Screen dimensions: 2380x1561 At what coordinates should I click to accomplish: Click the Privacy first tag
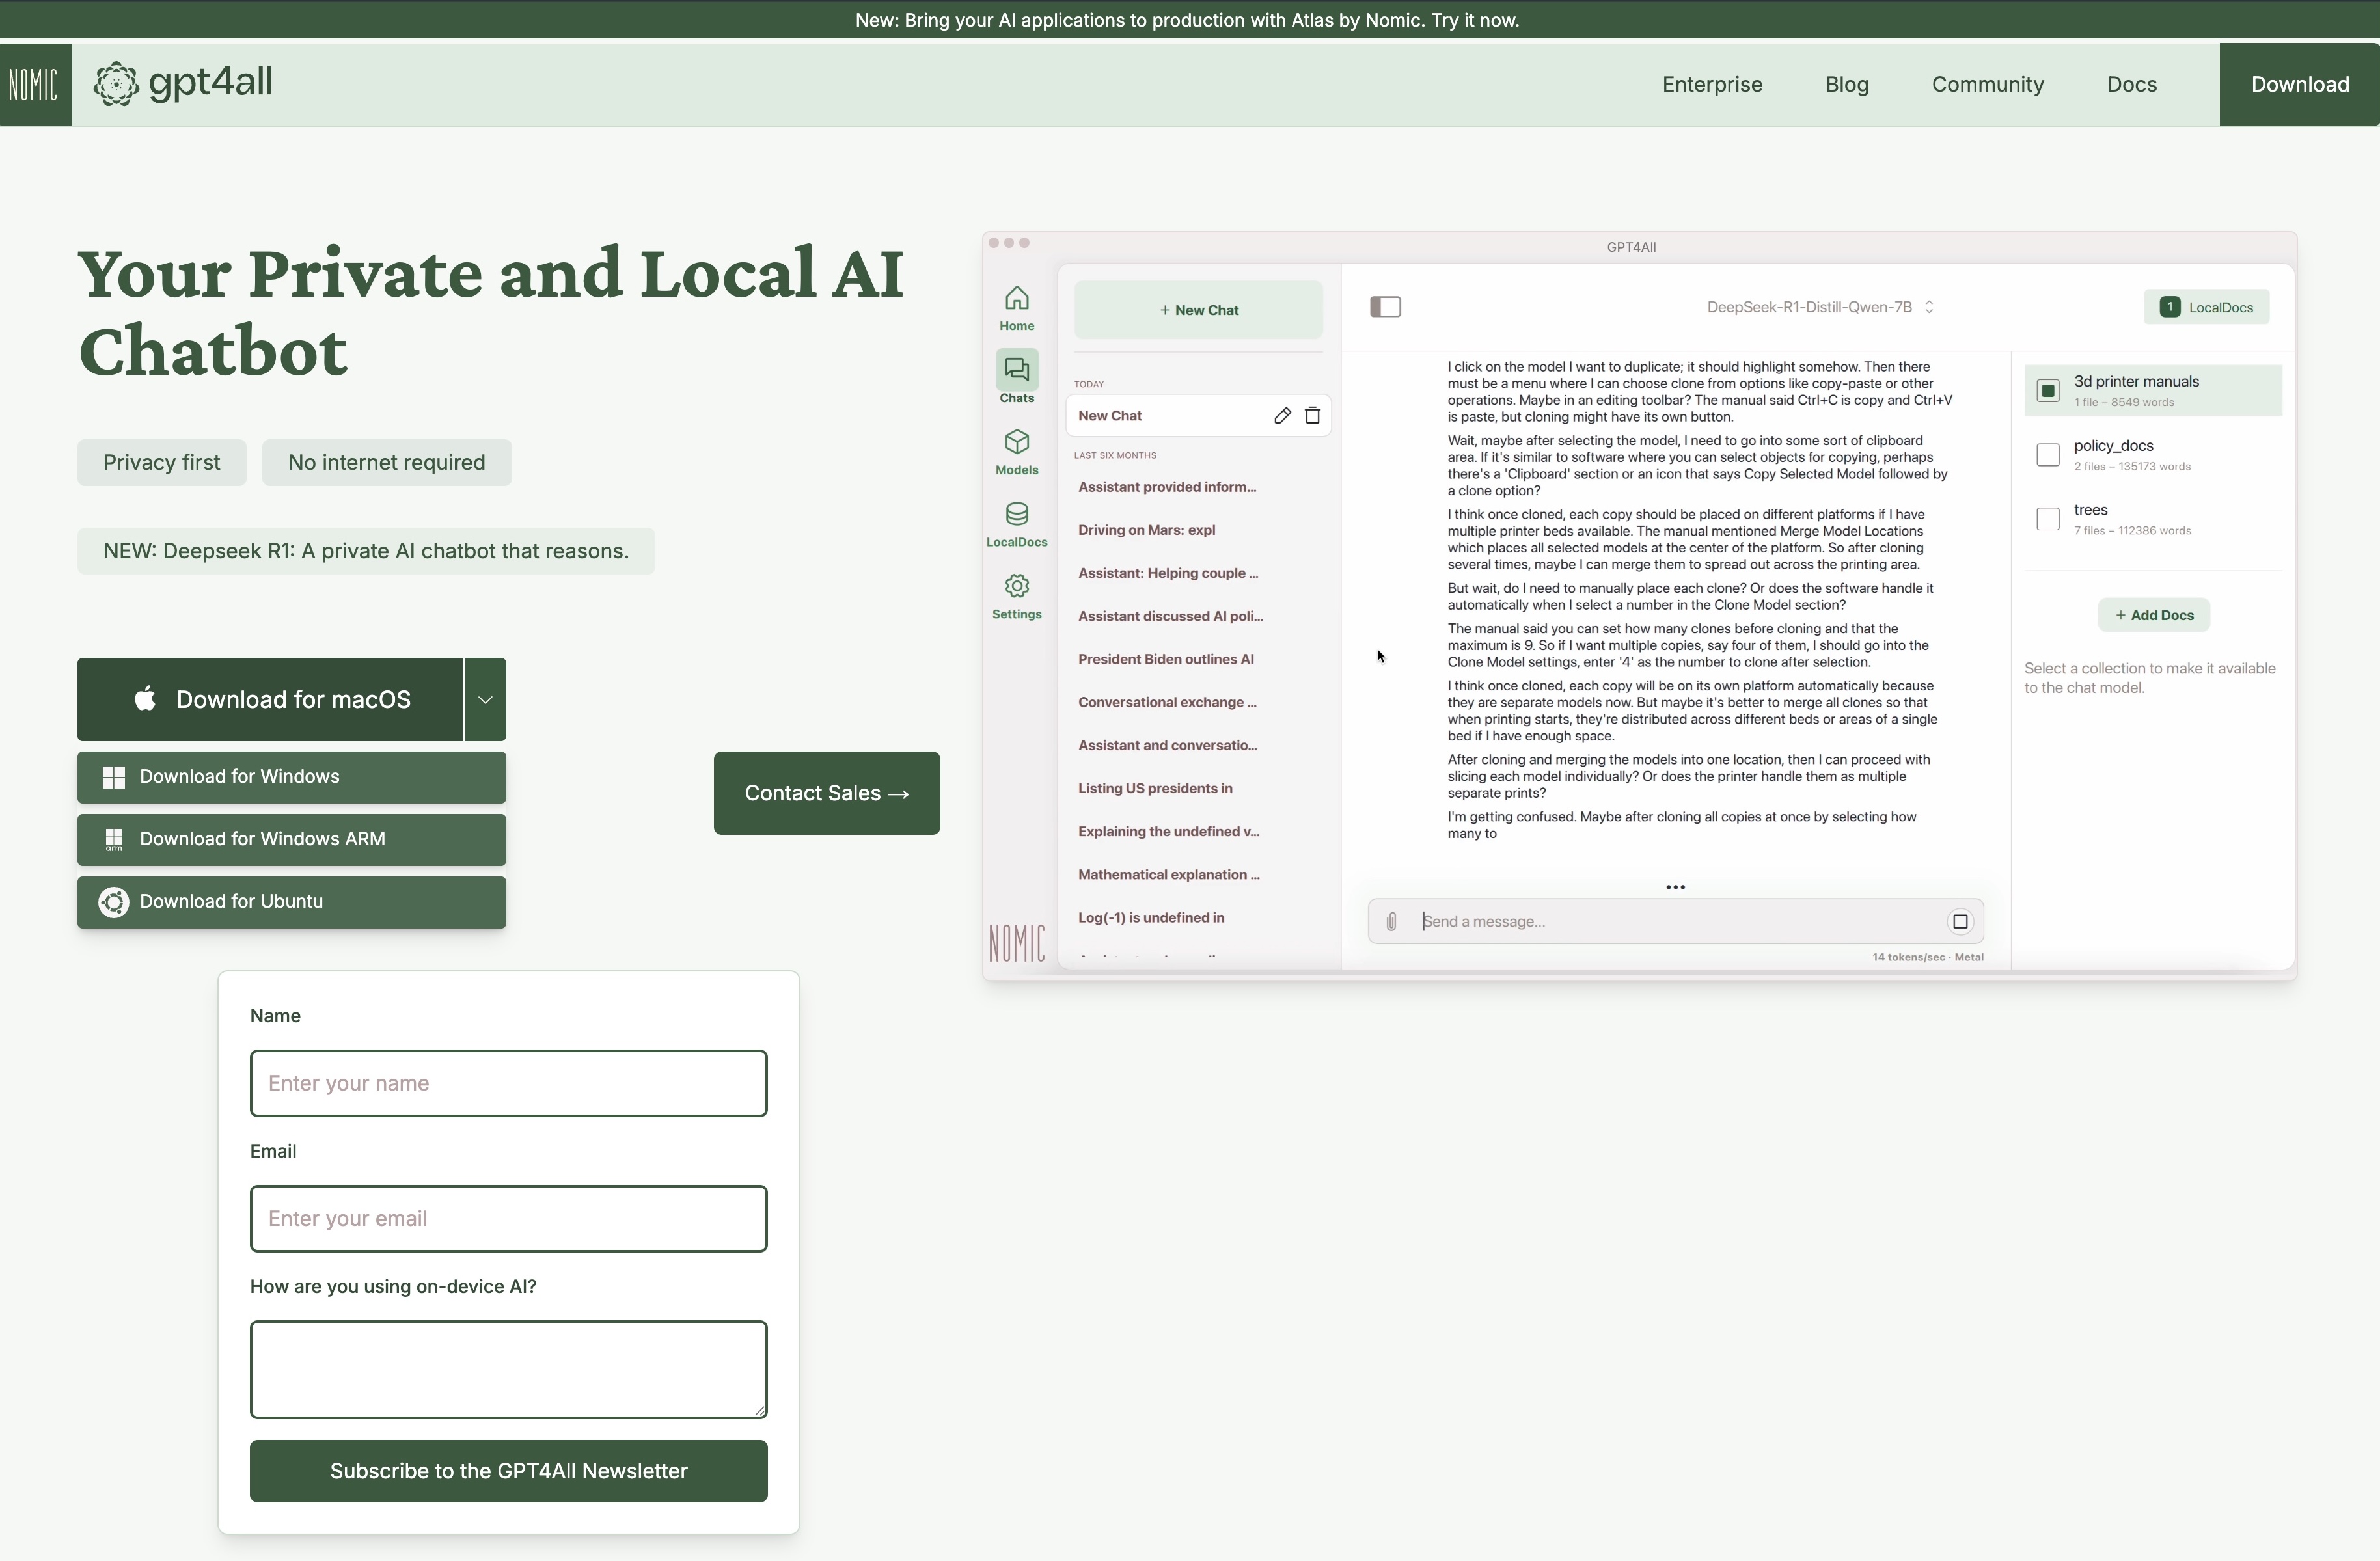[x=162, y=463]
